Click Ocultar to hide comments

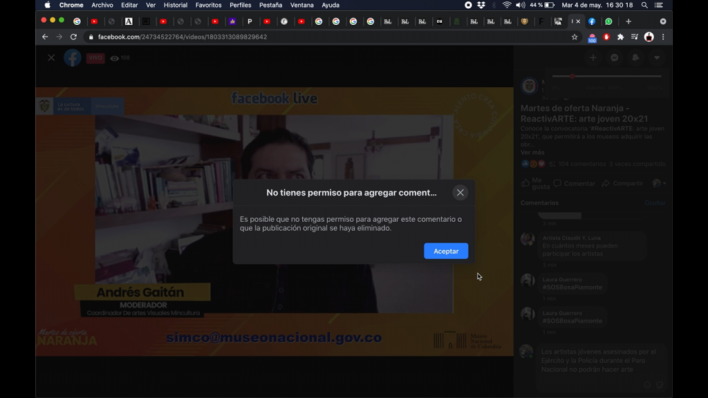coord(654,203)
